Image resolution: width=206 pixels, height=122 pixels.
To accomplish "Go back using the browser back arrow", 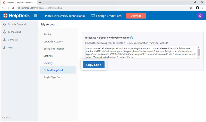I will click(x=3, y=8).
